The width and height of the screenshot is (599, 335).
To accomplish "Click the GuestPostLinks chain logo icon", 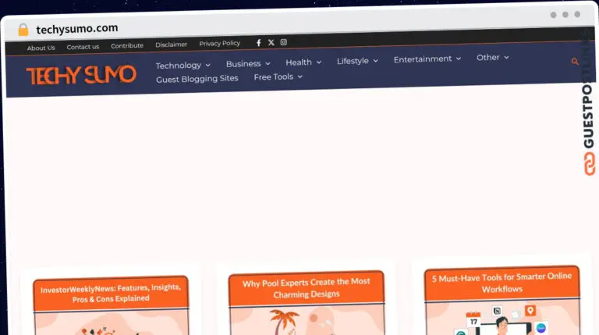I will [589, 164].
